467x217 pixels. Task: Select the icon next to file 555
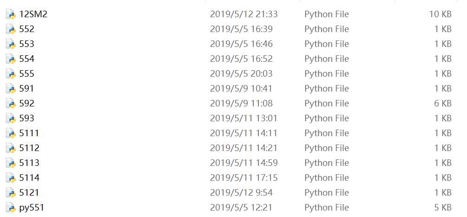tap(11, 74)
